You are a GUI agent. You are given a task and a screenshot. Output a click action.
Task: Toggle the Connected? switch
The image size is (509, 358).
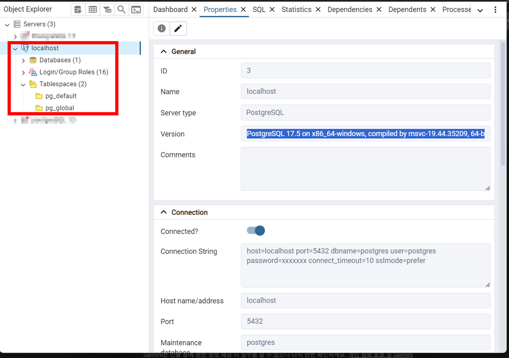[x=256, y=231]
